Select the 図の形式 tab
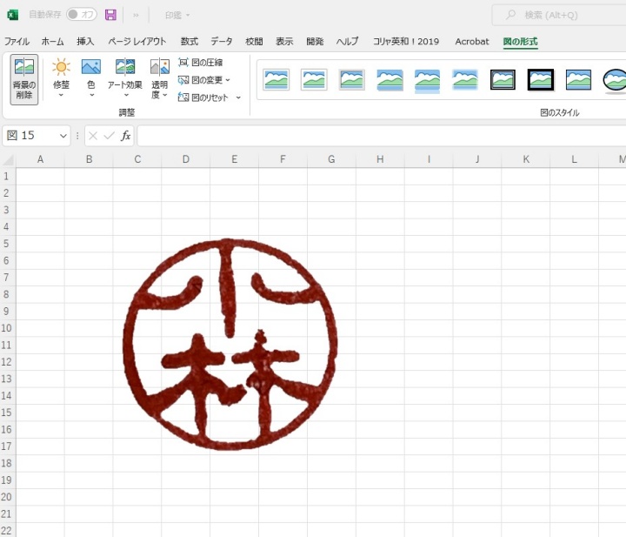This screenshot has width=626, height=537. [520, 42]
